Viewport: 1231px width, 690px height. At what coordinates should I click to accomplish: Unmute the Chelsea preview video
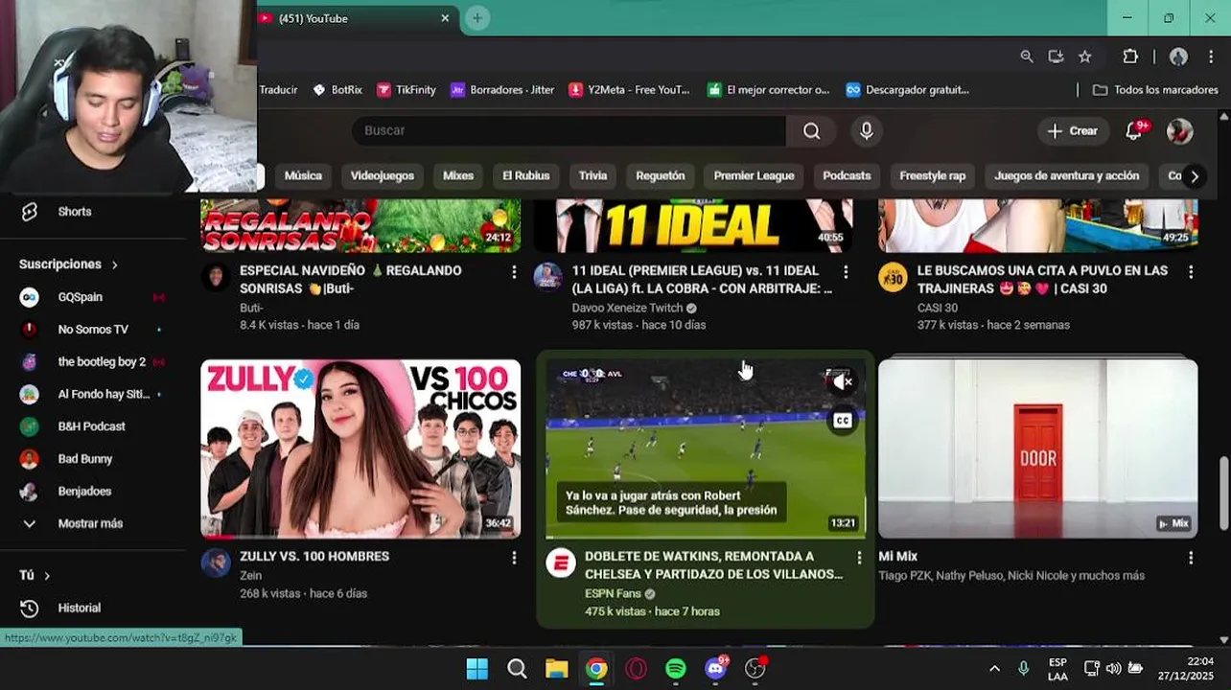pos(842,382)
